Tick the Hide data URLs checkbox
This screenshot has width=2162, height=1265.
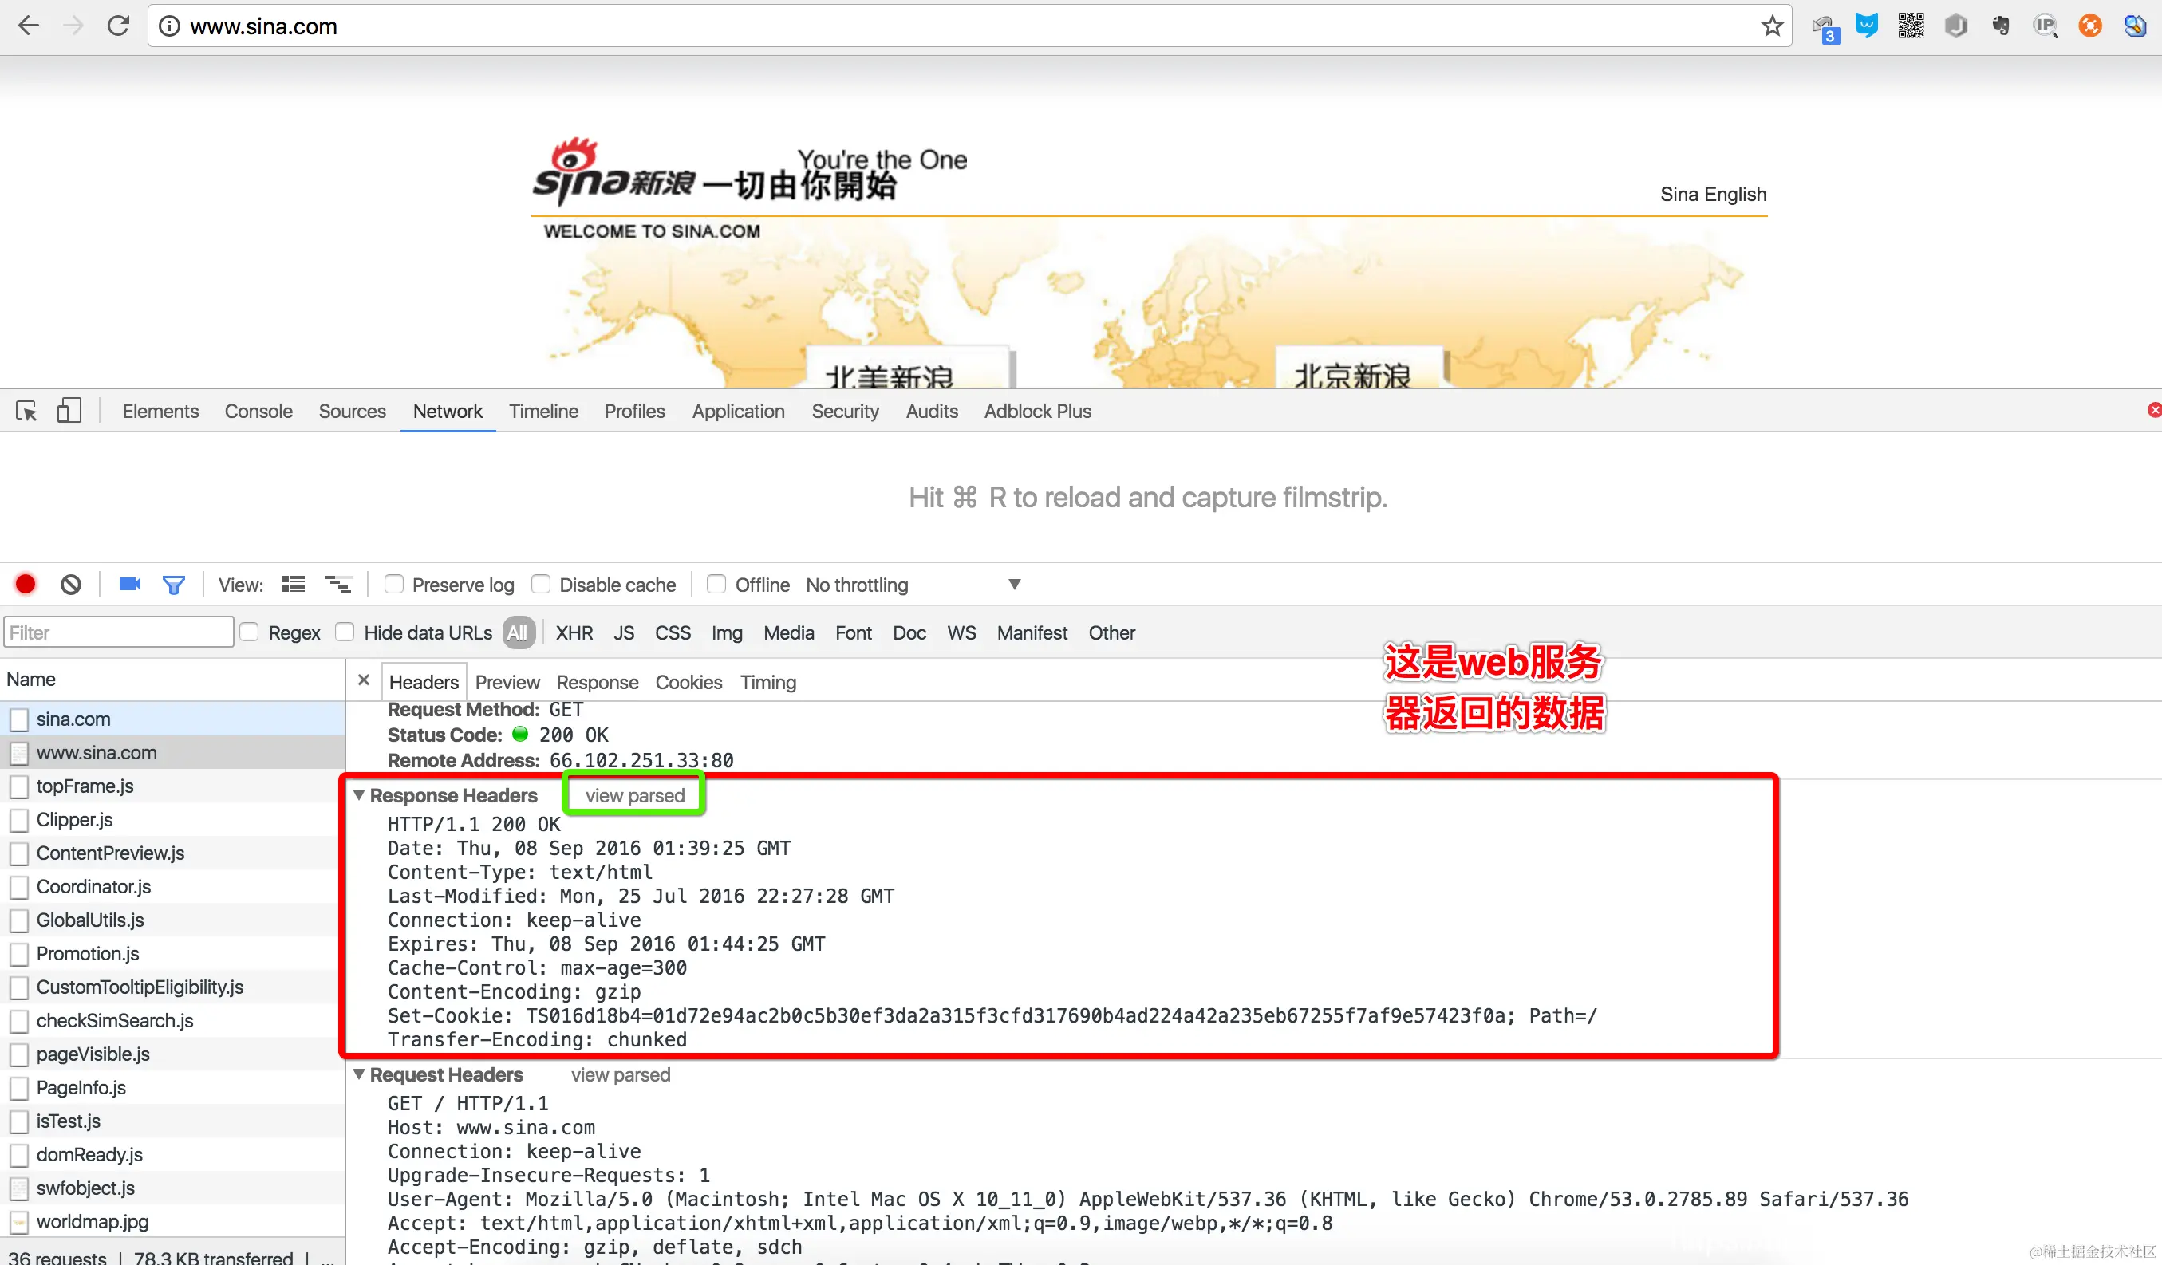point(345,633)
